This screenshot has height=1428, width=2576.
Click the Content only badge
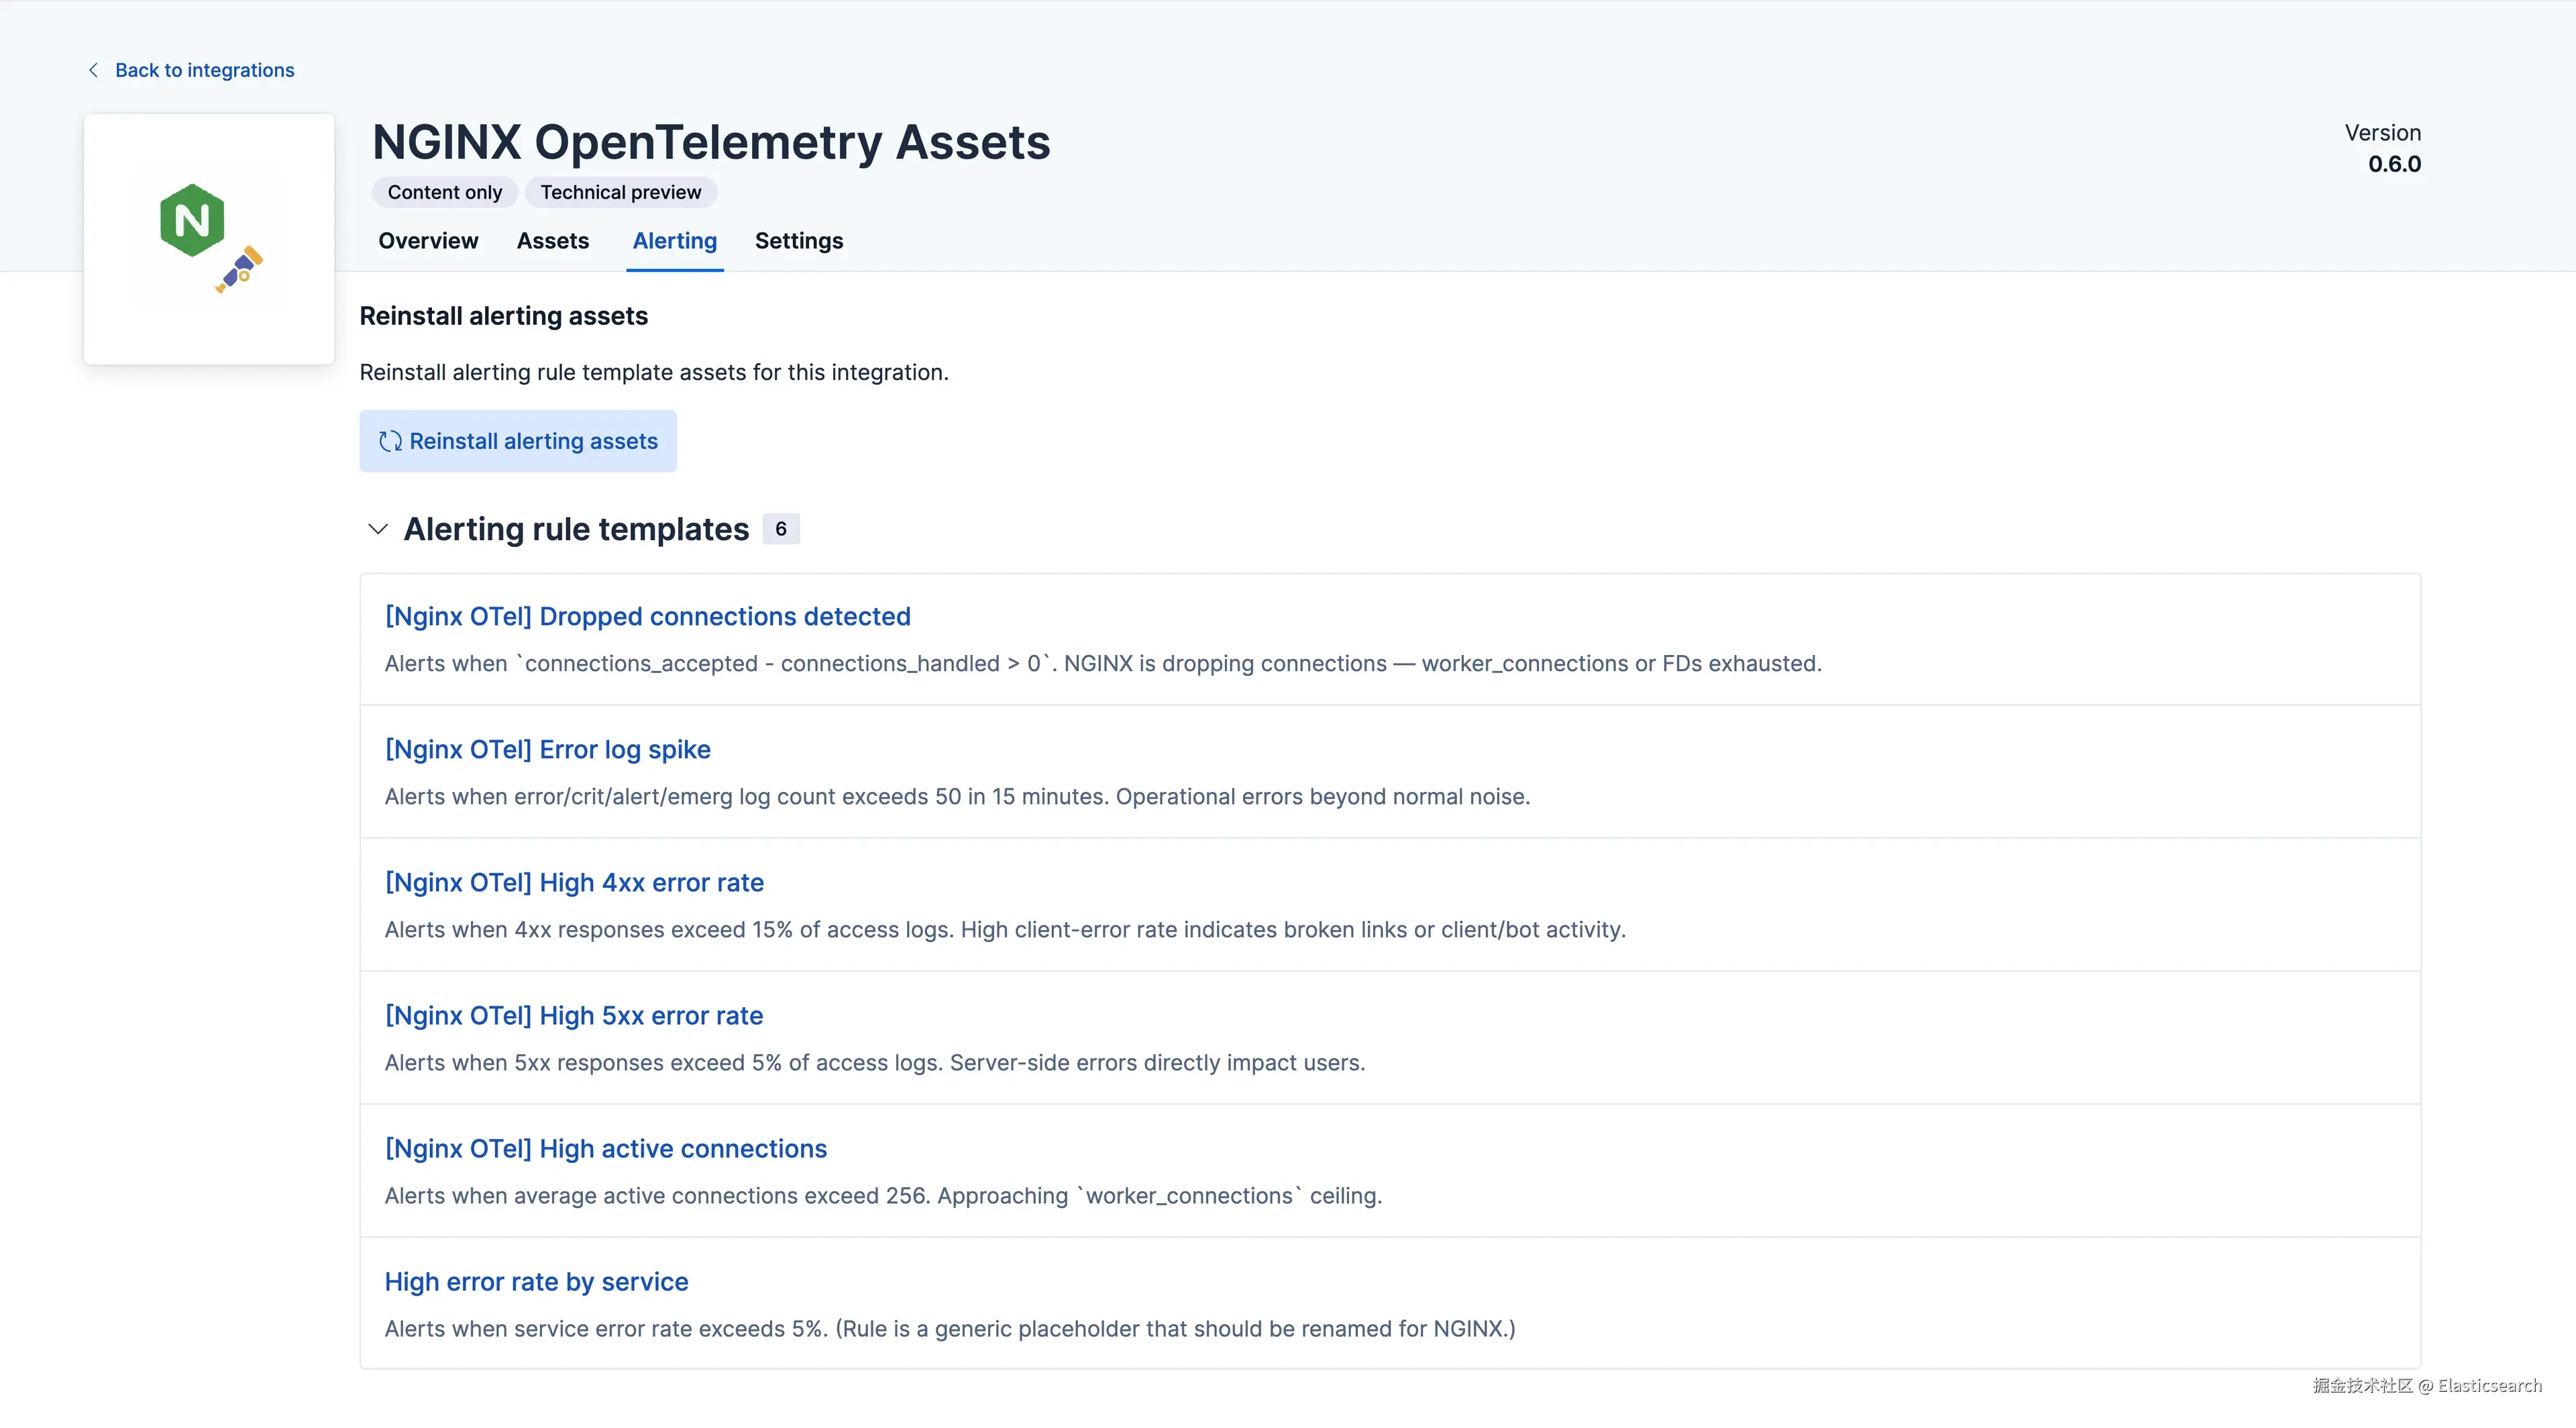click(445, 192)
